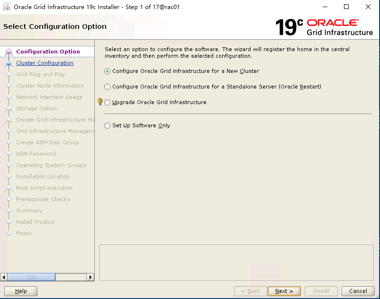Click the empty message area panel
The width and height of the screenshot is (380, 299).
click(236, 263)
